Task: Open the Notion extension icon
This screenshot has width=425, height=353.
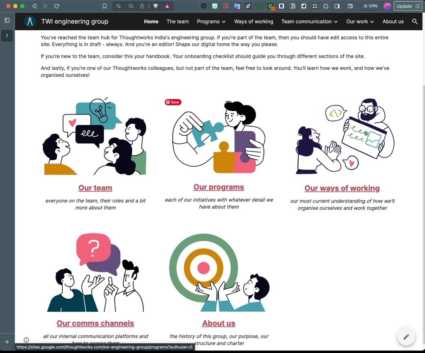Action: [293, 6]
